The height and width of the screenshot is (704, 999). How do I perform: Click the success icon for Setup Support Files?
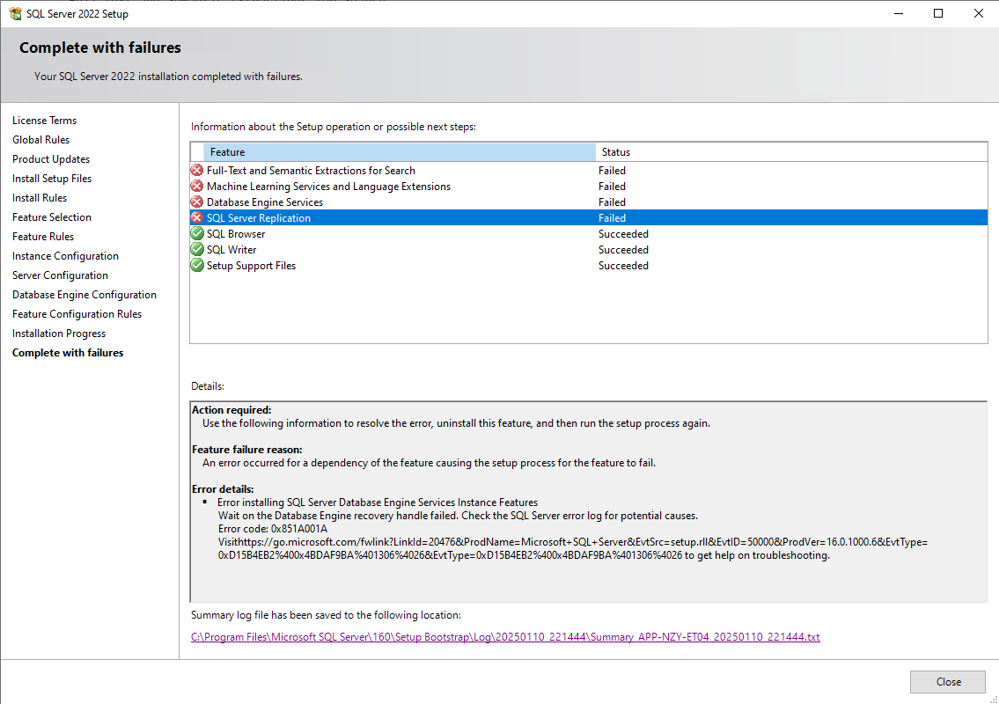click(197, 266)
